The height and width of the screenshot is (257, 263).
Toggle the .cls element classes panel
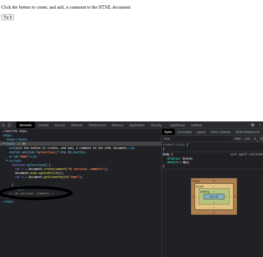point(247,138)
